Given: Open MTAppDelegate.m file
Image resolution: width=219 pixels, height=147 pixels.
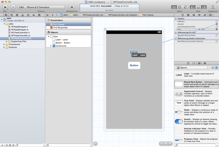Looking at the screenshot, I should click(20, 29).
